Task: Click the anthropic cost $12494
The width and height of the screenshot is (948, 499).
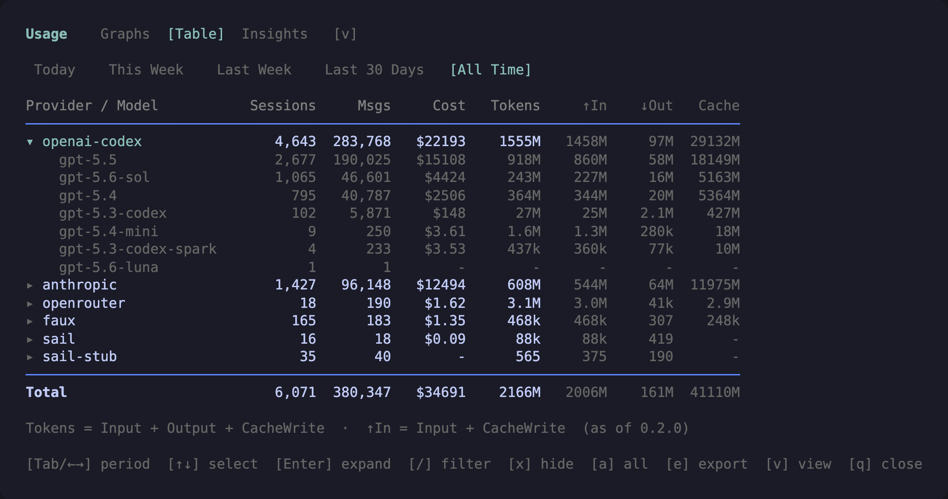Action: (x=441, y=285)
